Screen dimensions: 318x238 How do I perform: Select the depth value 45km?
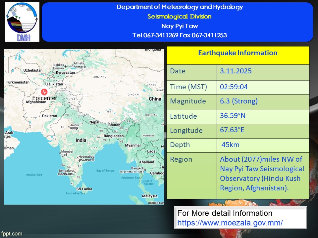click(231, 145)
